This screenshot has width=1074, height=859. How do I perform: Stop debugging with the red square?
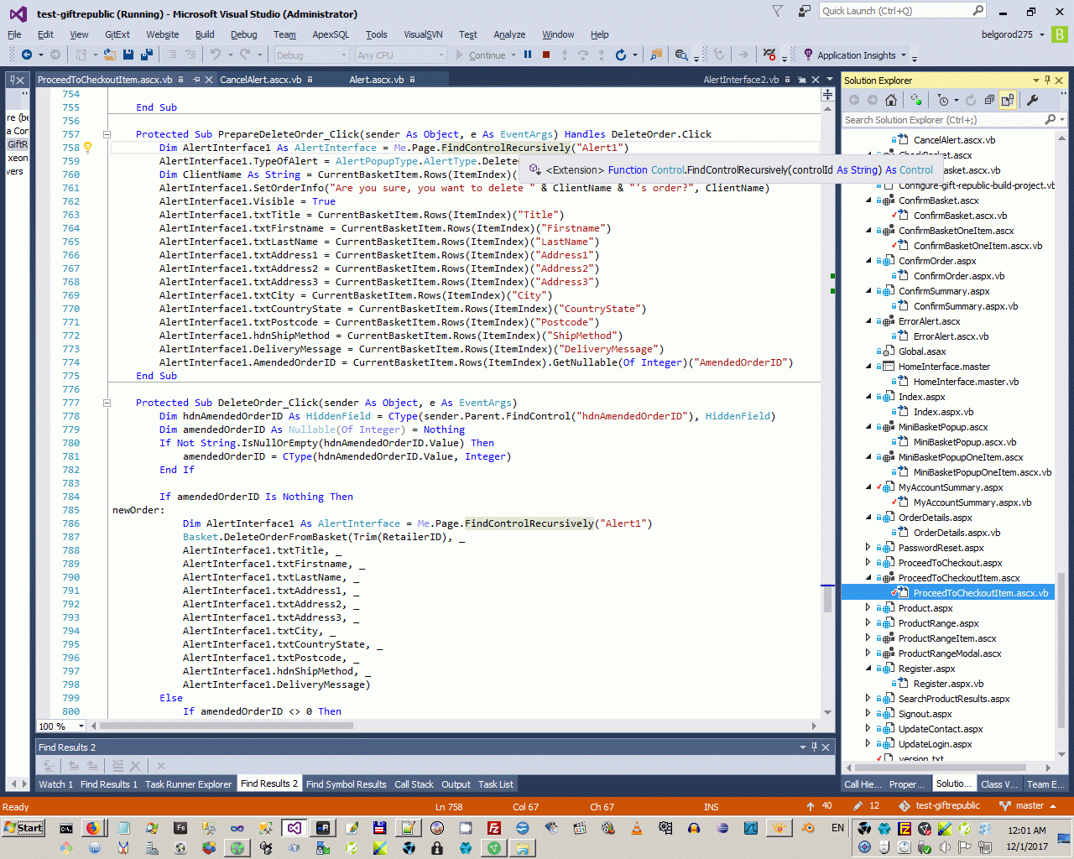pos(546,55)
